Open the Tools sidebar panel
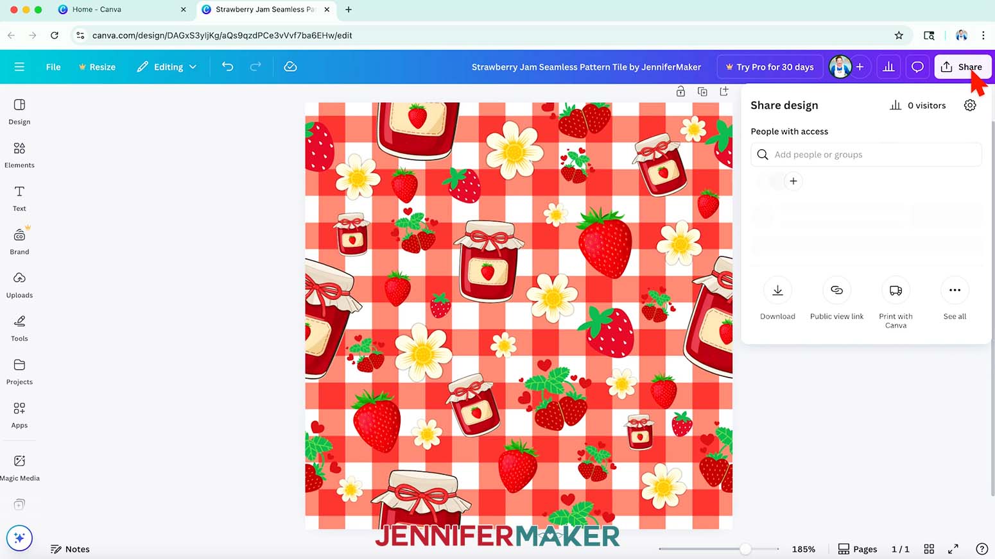 click(x=19, y=328)
